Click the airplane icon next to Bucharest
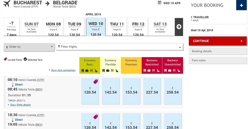 [x=7, y=3]
